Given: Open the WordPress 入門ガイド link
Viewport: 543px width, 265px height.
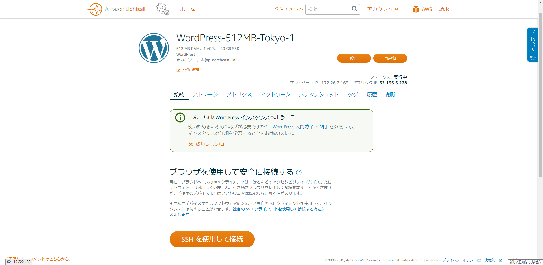Looking at the screenshot, I should click(x=298, y=127).
